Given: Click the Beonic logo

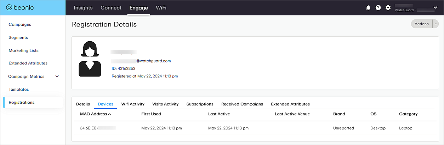Looking at the screenshot, I should click(20, 7).
